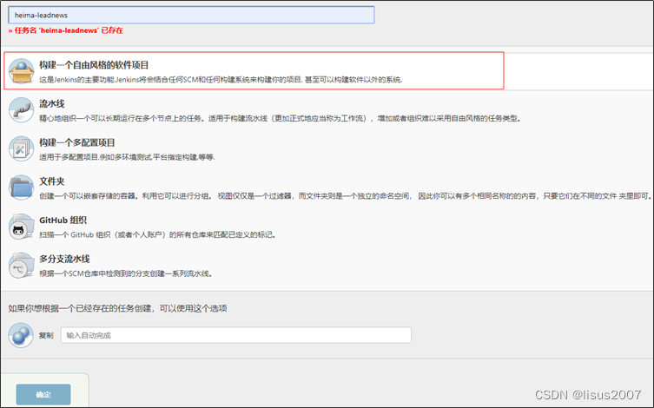Click the 确定 confirm button

click(x=43, y=394)
